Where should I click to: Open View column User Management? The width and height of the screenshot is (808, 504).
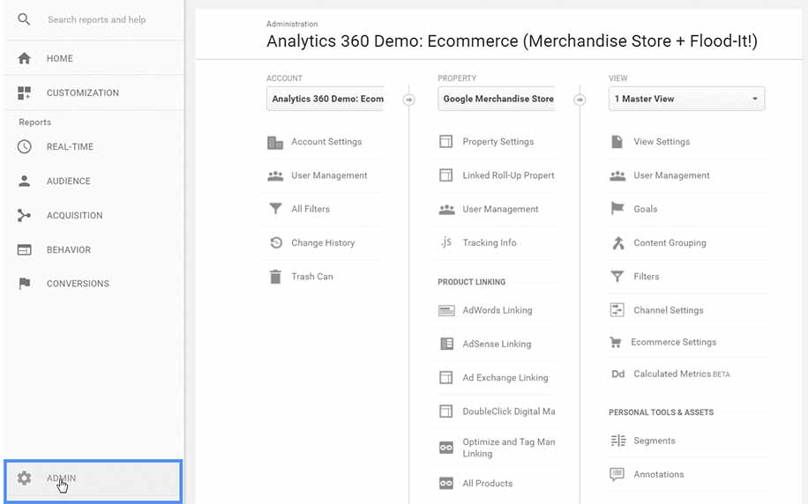(x=671, y=175)
